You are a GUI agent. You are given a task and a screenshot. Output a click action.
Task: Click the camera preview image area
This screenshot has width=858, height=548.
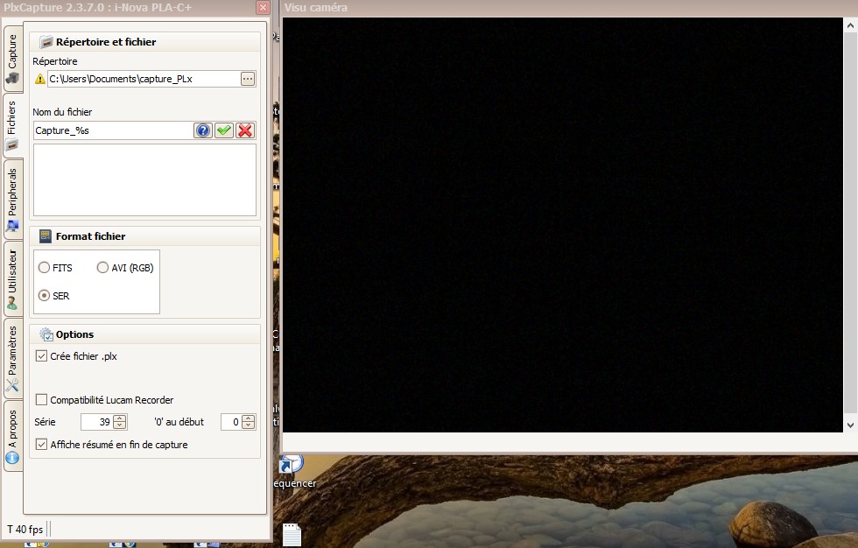tap(562, 225)
